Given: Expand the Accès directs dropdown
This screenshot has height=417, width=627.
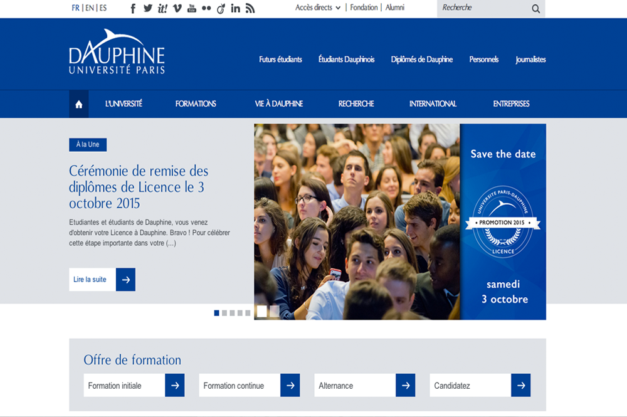Looking at the screenshot, I should [x=318, y=8].
